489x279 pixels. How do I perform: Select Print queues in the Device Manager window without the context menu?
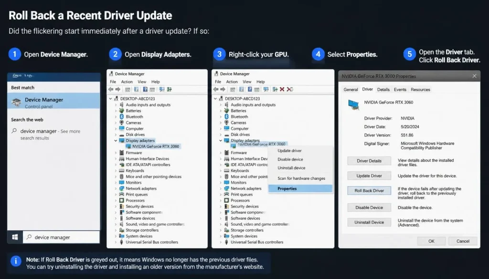pyautogui.click(x=137, y=194)
